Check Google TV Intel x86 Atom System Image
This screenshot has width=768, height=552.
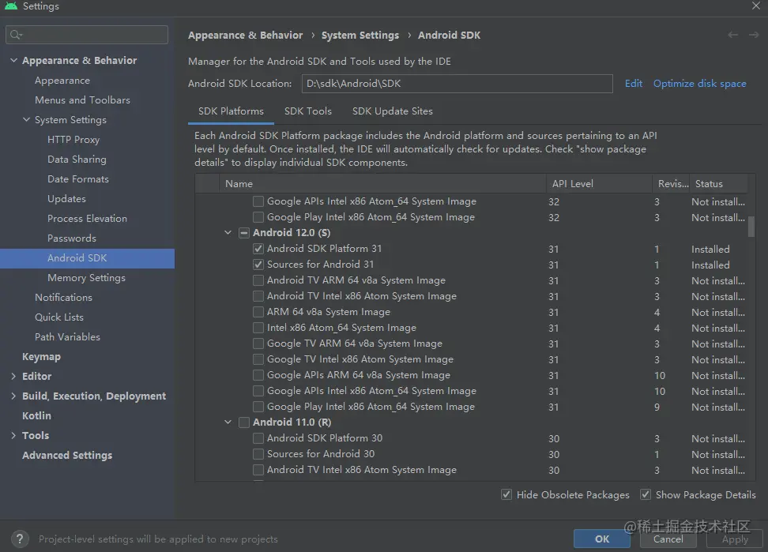point(258,359)
